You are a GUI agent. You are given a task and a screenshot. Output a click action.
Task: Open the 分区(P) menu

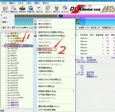click(21, 3)
